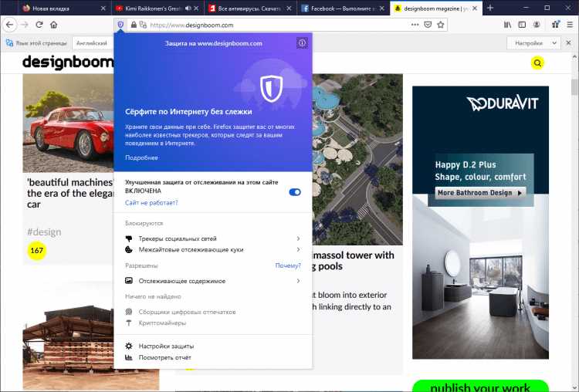This screenshot has height=392, width=579.
Task: Click the Подробнее link
Action: coord(141,157)
